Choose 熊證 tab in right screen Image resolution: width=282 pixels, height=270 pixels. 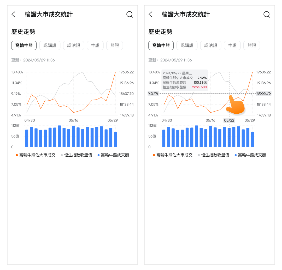pos(252,46)
